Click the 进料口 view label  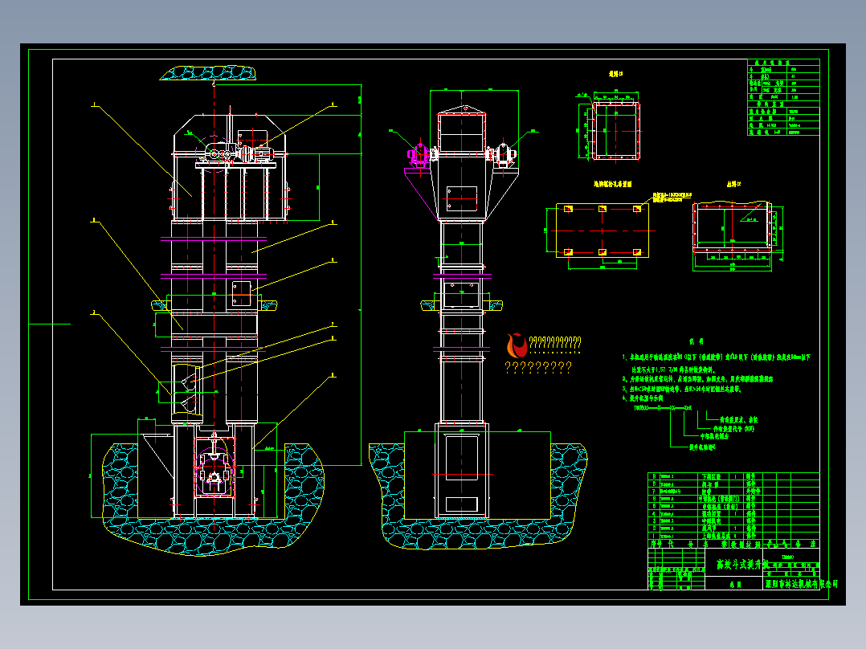(x=616, y=73)
